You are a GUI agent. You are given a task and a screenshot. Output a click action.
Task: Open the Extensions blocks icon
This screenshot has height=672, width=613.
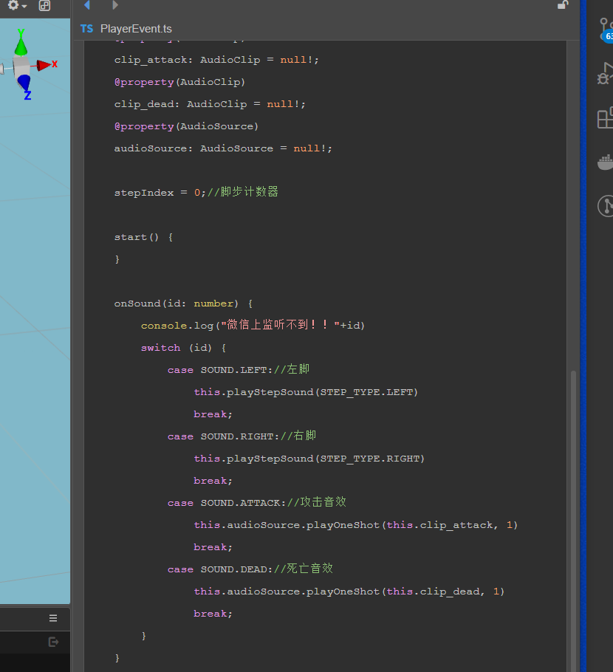pyautogui.click(x=605, y=117)
